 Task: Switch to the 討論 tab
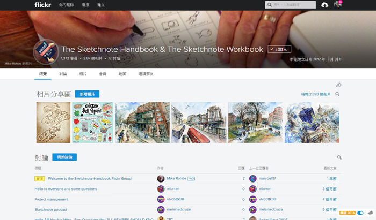[63, 74]
